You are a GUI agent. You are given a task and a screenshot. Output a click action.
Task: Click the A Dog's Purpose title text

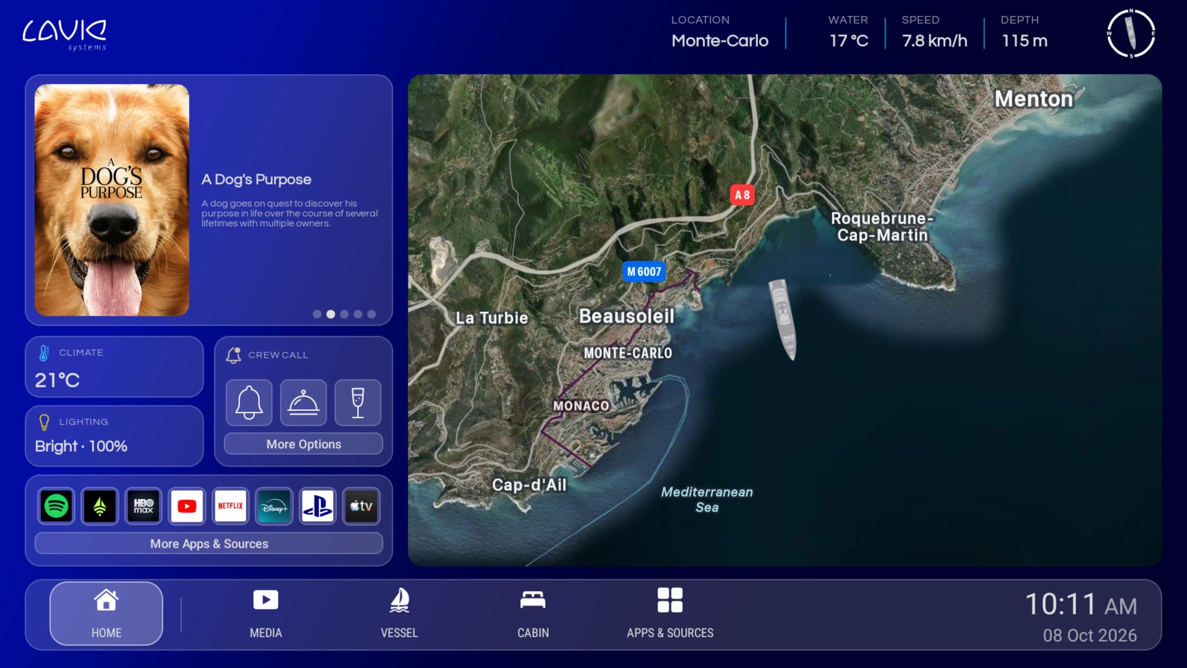(256, 179)
